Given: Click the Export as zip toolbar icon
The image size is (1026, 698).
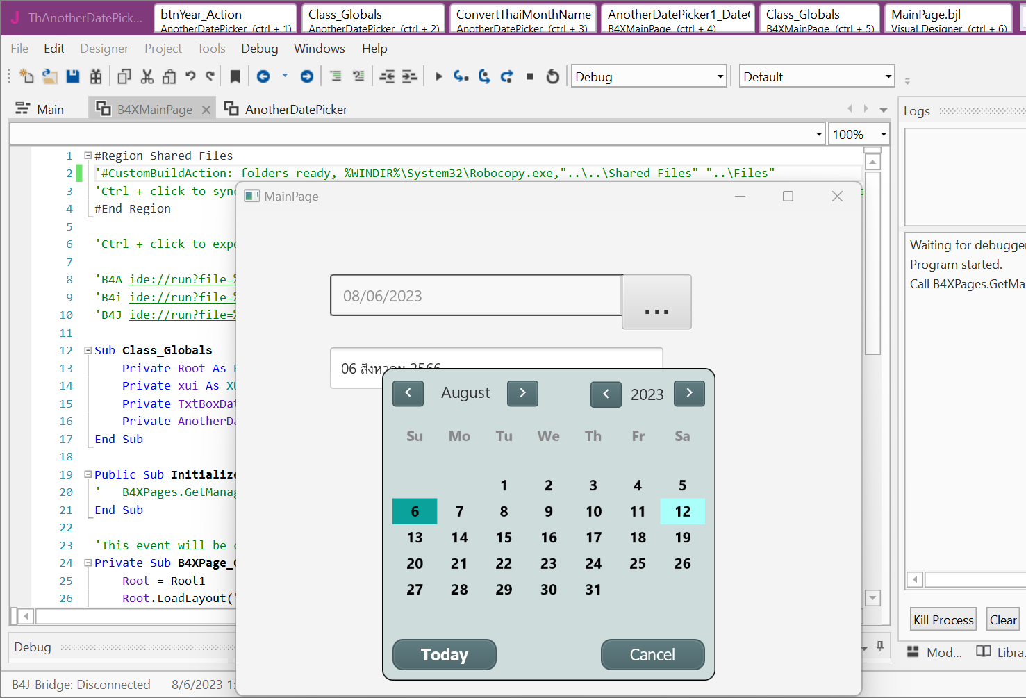Looking at the screenshot, I should 96,76.
